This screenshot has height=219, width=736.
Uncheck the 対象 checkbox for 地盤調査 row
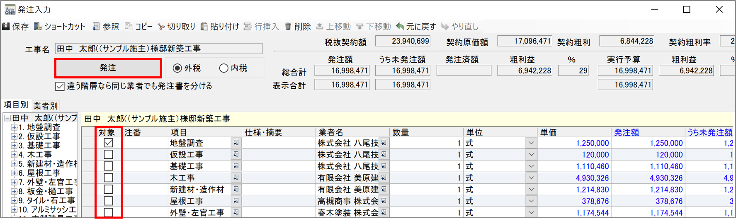coord(108,143)
